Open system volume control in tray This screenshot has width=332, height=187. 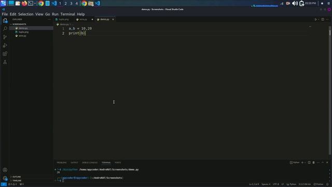pos(295,3)
